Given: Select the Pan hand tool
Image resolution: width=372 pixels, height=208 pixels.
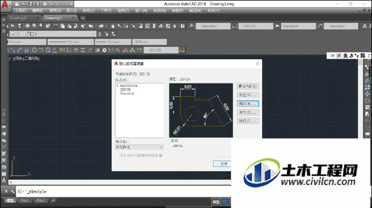Looking at the screenshot, I should [x=112, y=26].
